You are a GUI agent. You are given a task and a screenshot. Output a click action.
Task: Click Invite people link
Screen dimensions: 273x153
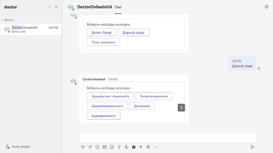pyautogui.click(x=21, y=147)
